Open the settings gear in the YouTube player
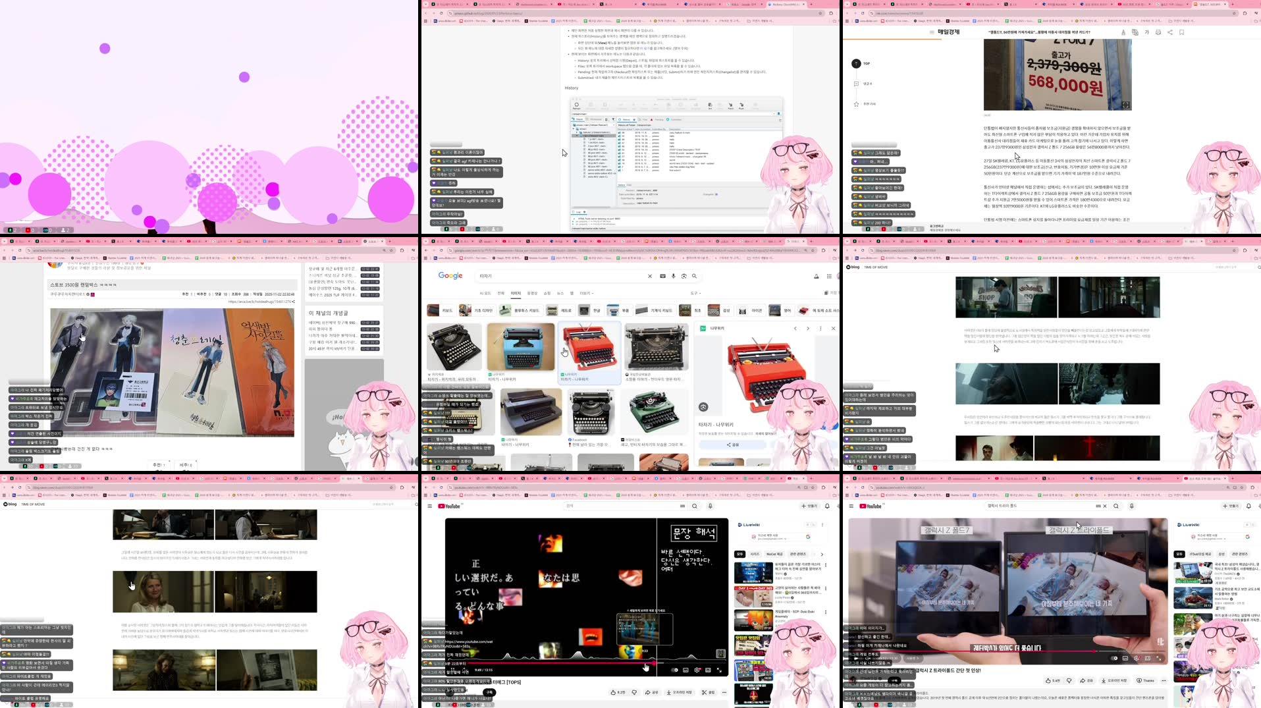1261x708 pixels. click(x=697, y=670)
